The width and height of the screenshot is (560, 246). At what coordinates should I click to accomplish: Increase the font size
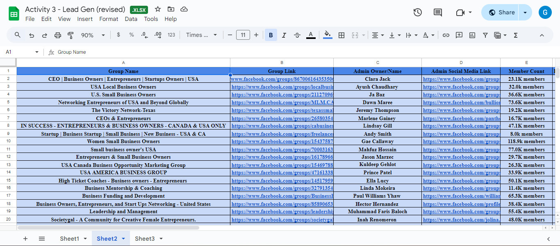pos(256,35)
